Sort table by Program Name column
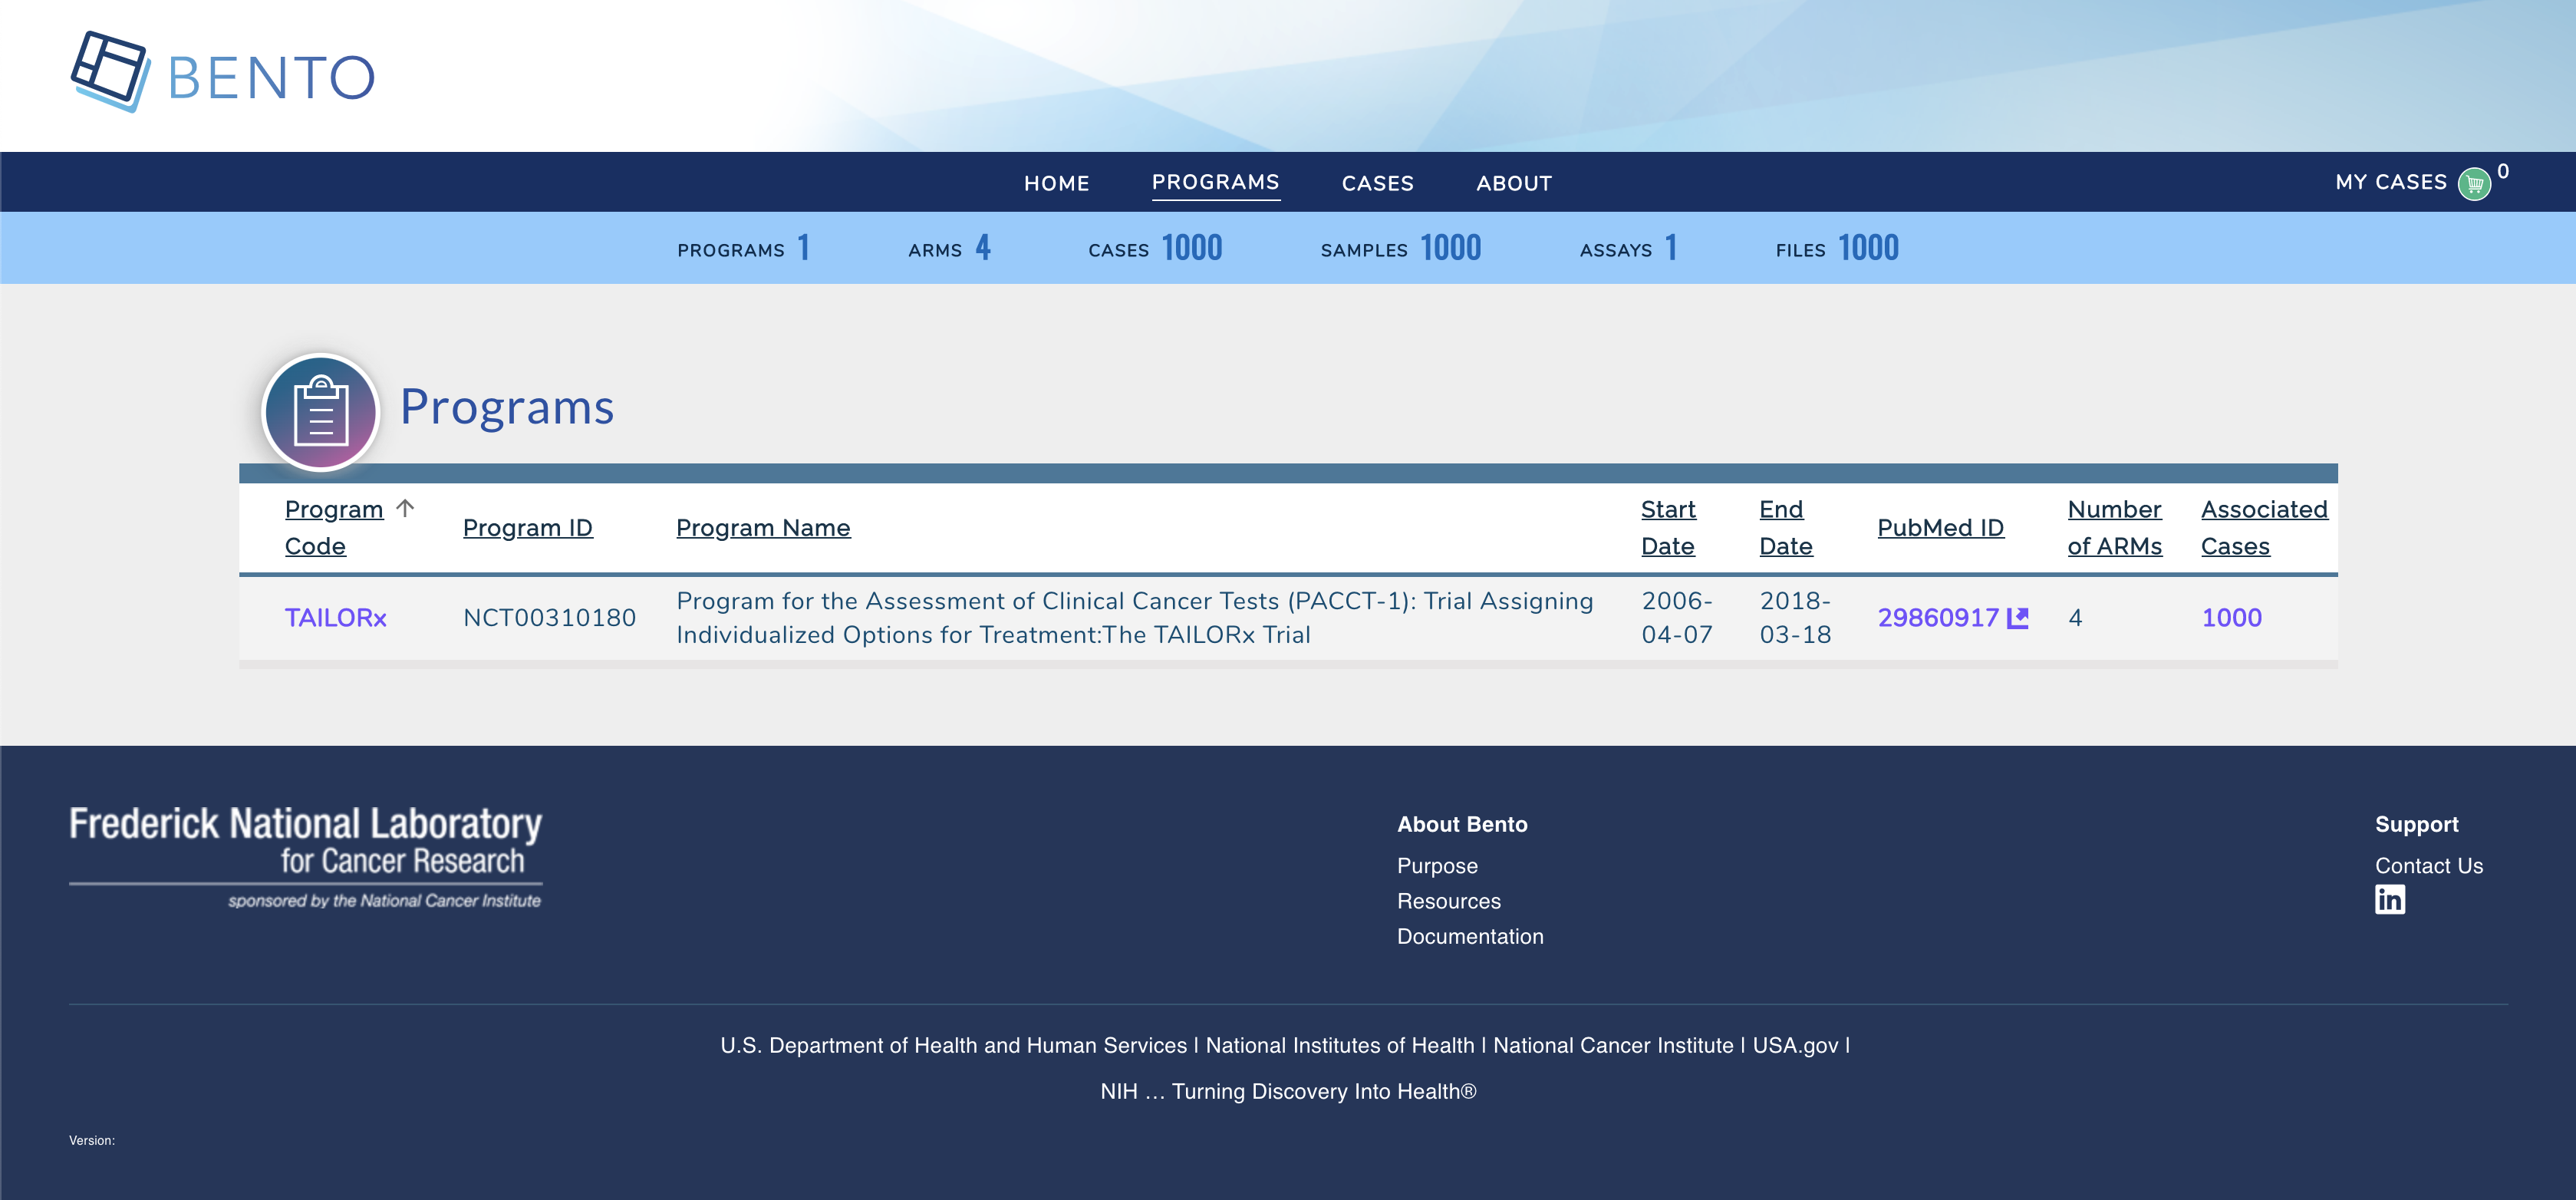2576x1200 pixels. [763, 527]
